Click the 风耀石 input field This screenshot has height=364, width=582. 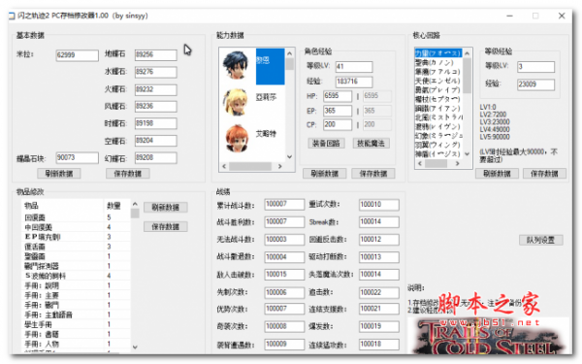point(156,107)
